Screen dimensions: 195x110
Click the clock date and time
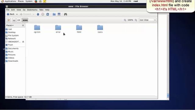click(121, 1)
